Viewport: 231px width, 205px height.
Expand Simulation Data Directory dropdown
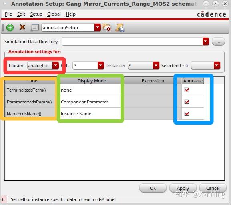coord(206,42)
